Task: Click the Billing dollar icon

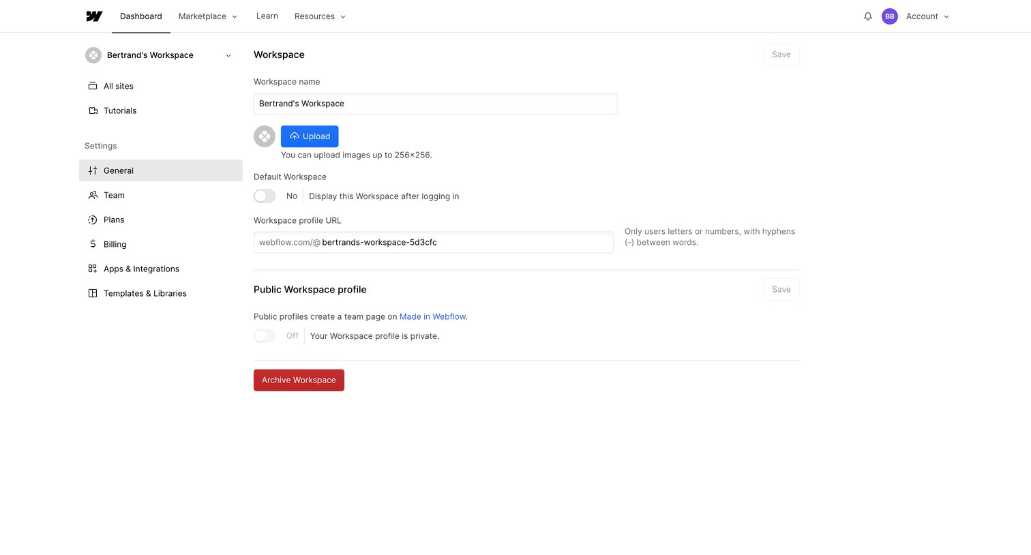Action: point(93,244)
